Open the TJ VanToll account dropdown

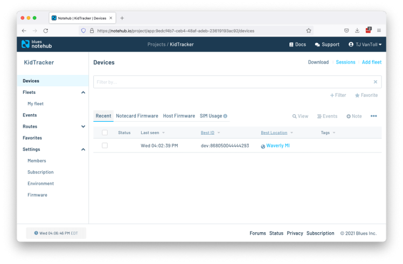[x=365, y=45]
